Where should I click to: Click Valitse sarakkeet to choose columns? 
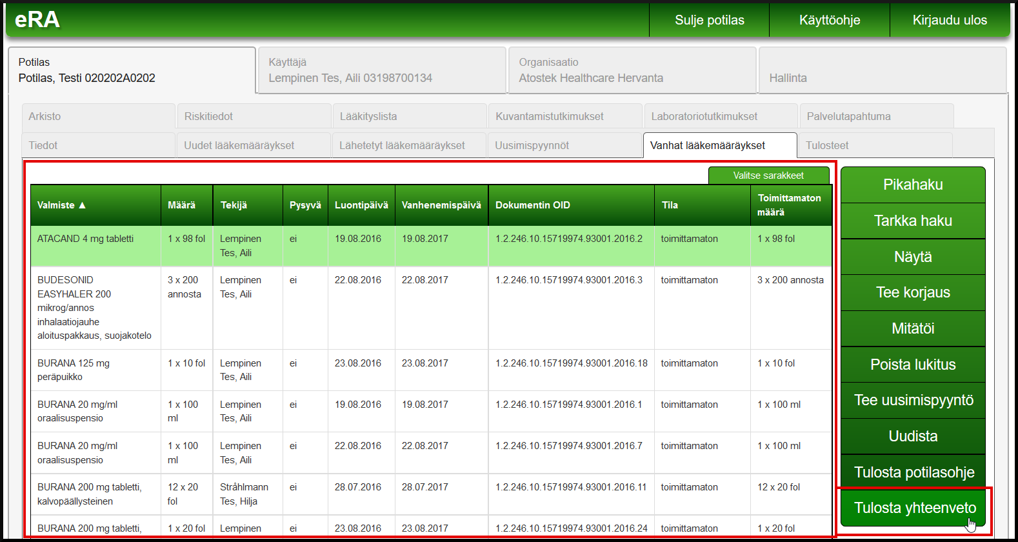[768, 176]
